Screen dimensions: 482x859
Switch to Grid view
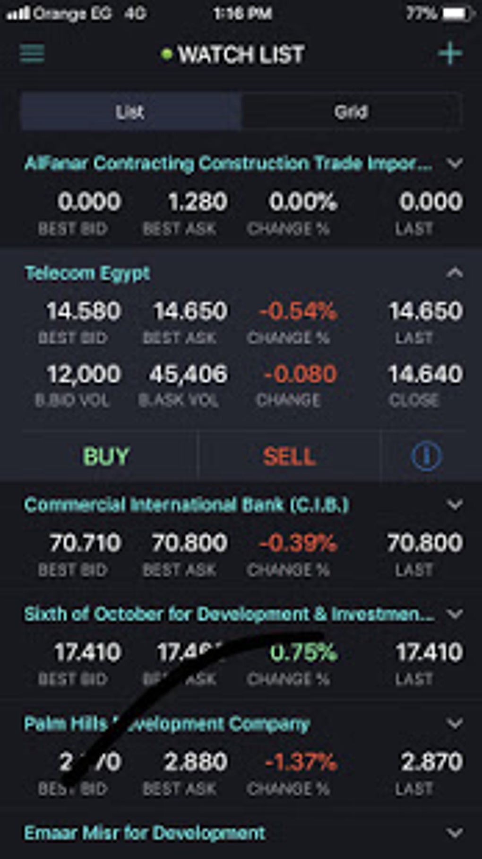351,112
